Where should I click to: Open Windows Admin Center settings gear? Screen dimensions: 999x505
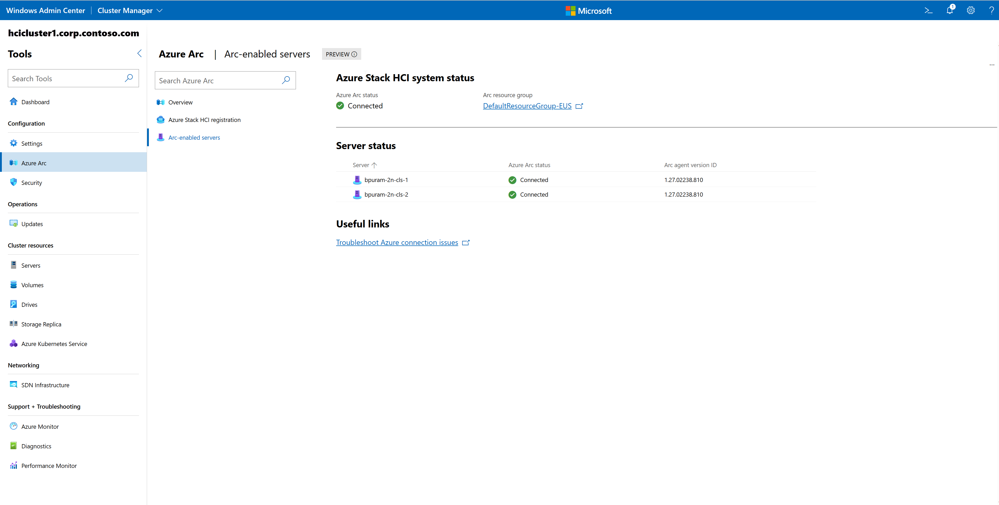pos(971,10)
